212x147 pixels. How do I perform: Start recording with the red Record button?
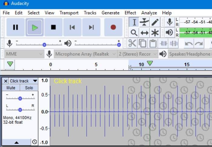[x=113, y=27]
